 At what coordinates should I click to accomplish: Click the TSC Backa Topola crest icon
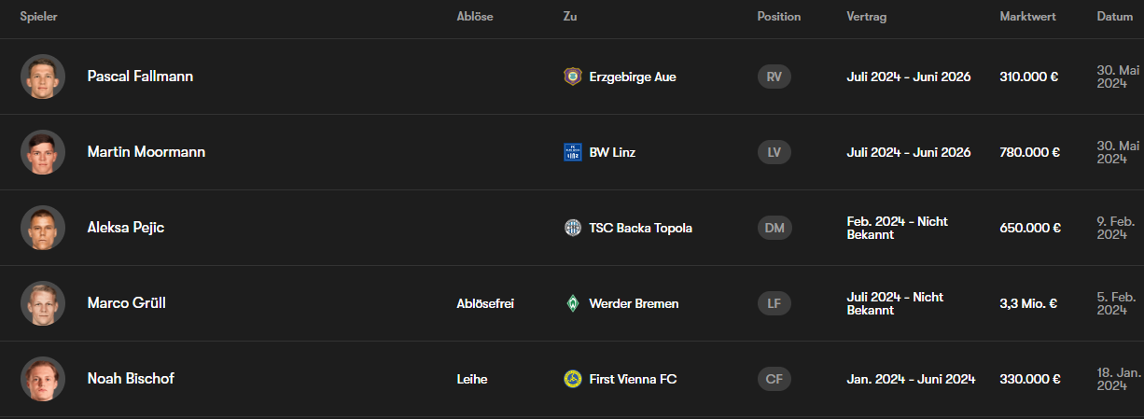[572, 228]
